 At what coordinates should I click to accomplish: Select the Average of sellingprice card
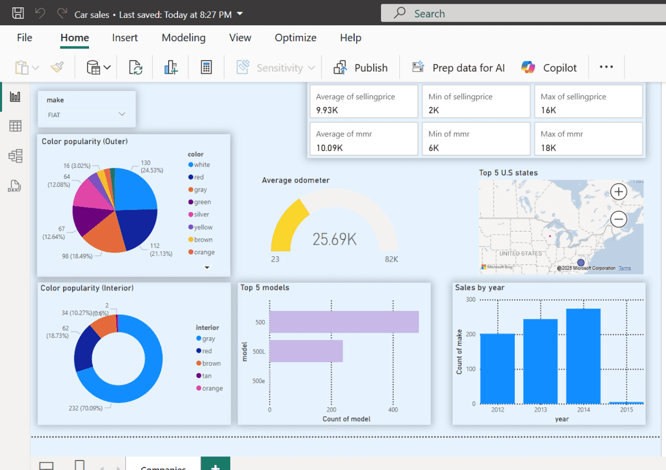click(x=363, y=102)
